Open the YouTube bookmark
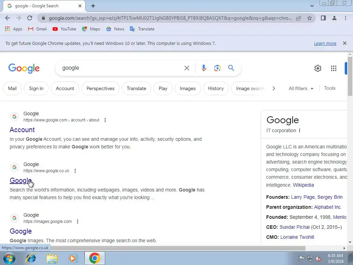This screenshot has height=265, width=353. click(x=64, y=29)
